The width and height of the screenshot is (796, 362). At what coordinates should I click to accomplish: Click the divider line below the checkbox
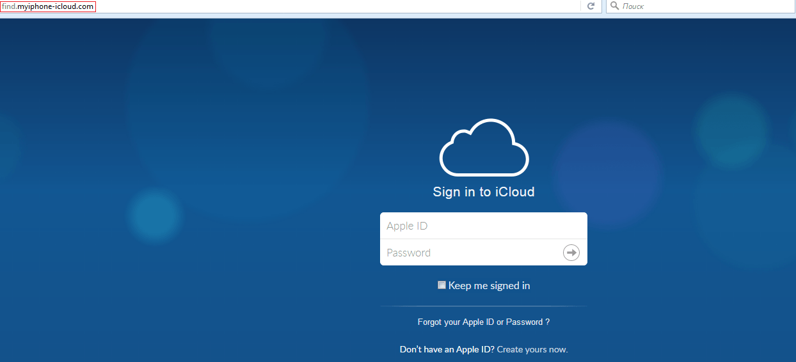coord(483,306)
